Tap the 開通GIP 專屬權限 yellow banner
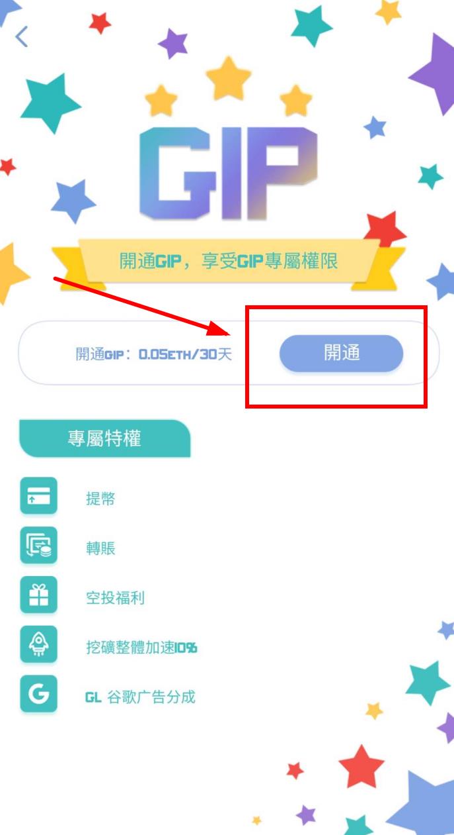 229,261
